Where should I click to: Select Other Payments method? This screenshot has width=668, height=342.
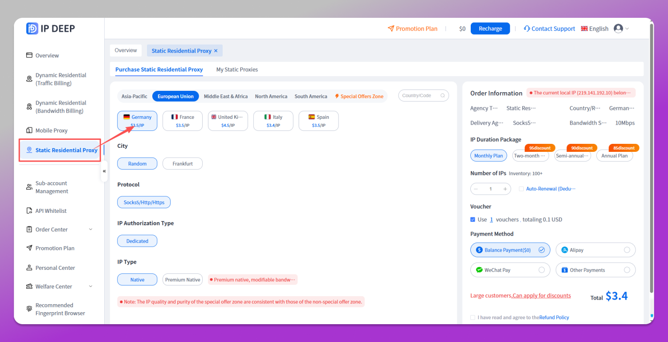pos(595,270)
